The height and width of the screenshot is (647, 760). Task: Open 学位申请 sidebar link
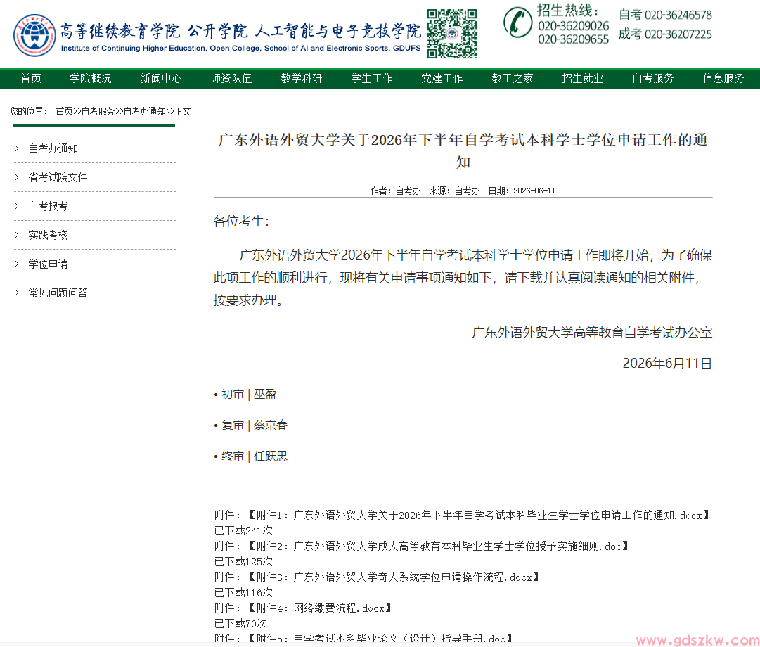tap(48, 264)
